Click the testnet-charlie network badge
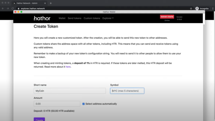This screenshot has width=215, height=121. coord(167,16)
